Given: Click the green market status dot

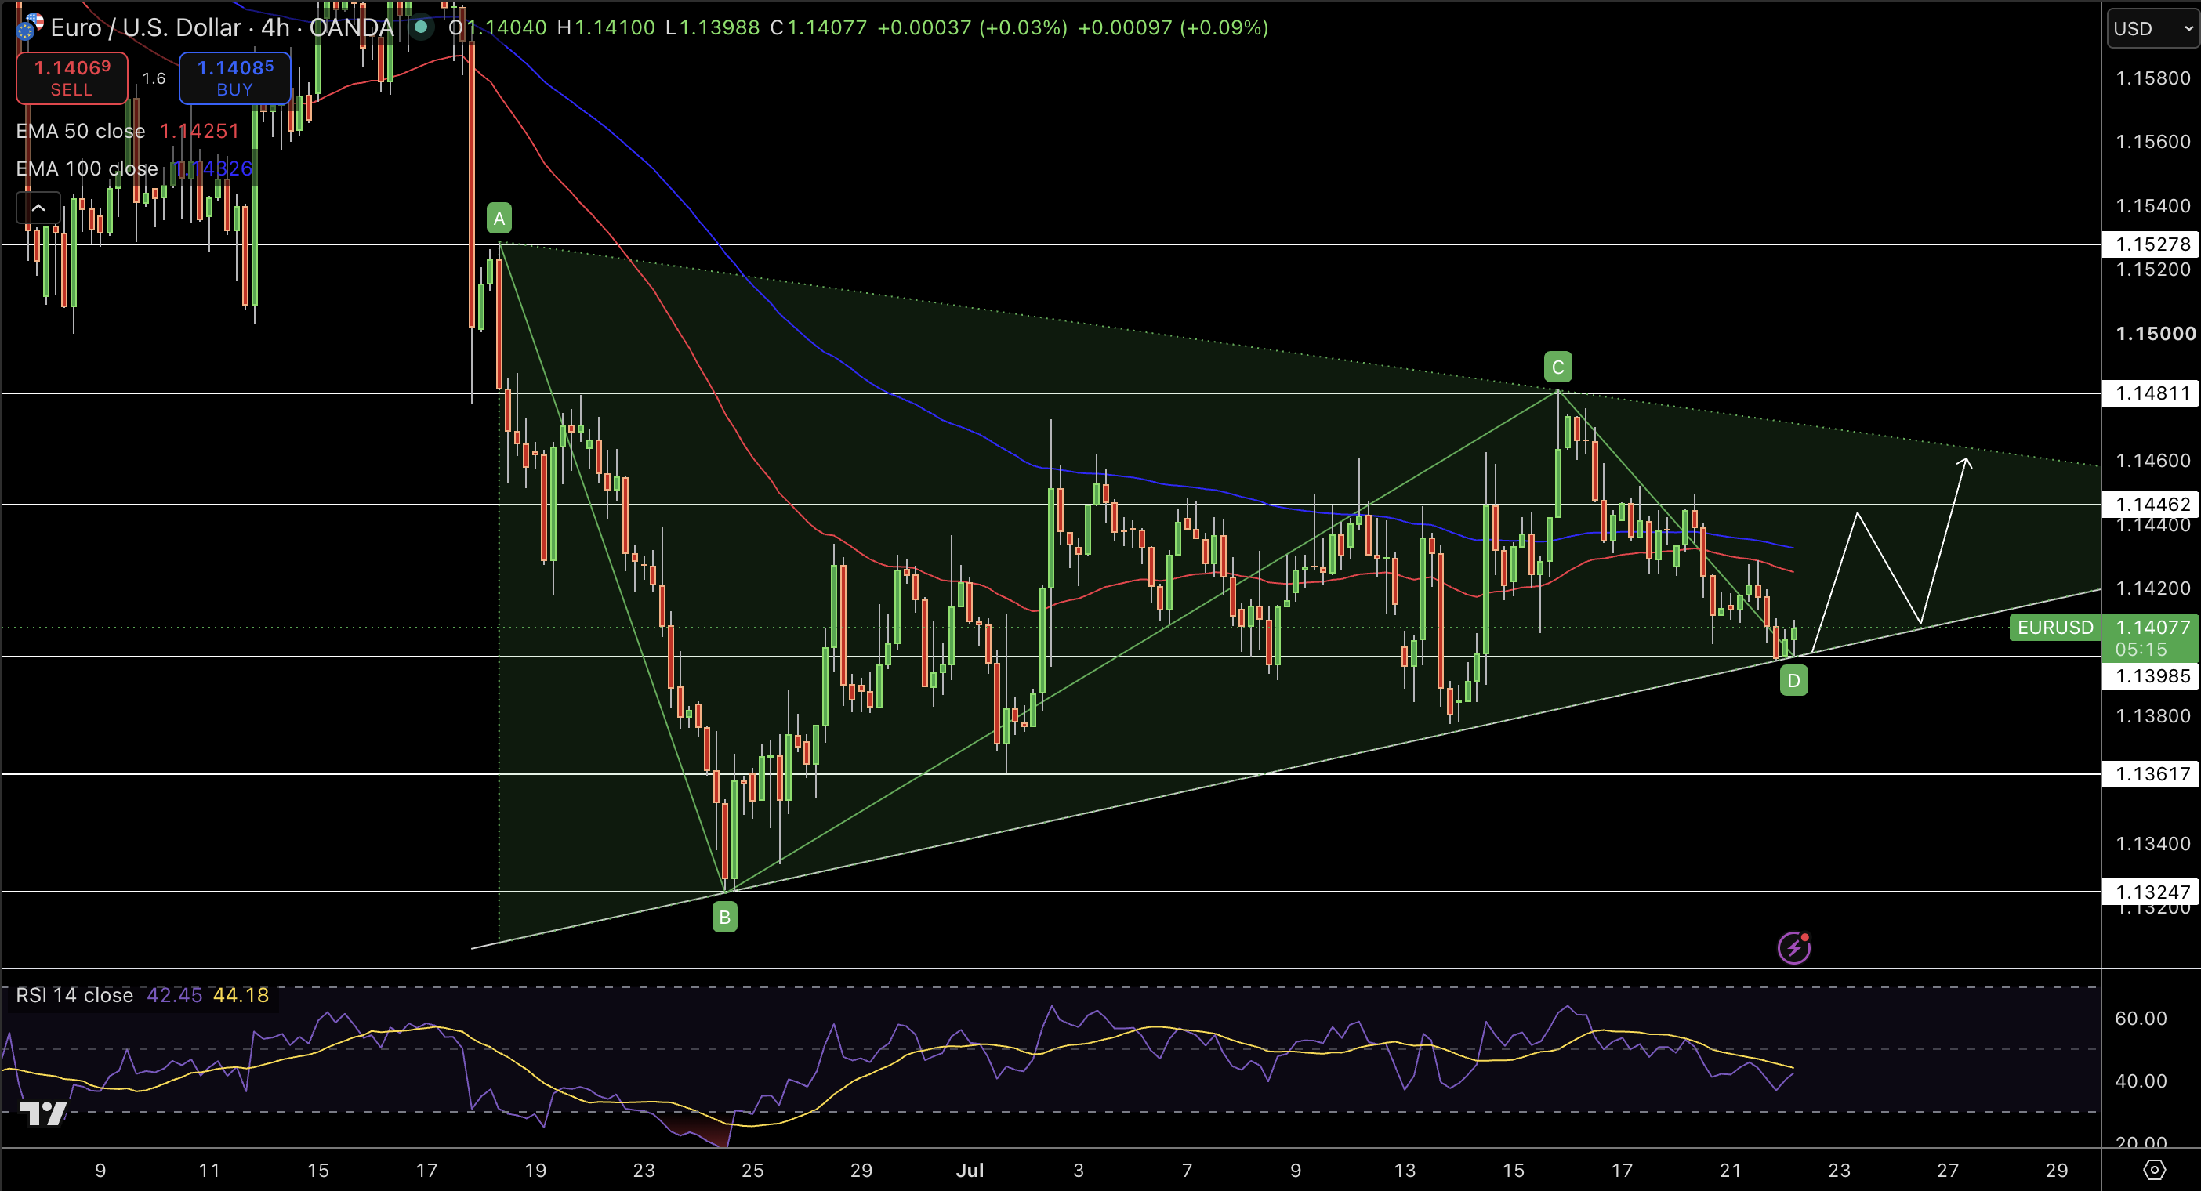Looking at the screenshot, I should [x=420, y=27].
